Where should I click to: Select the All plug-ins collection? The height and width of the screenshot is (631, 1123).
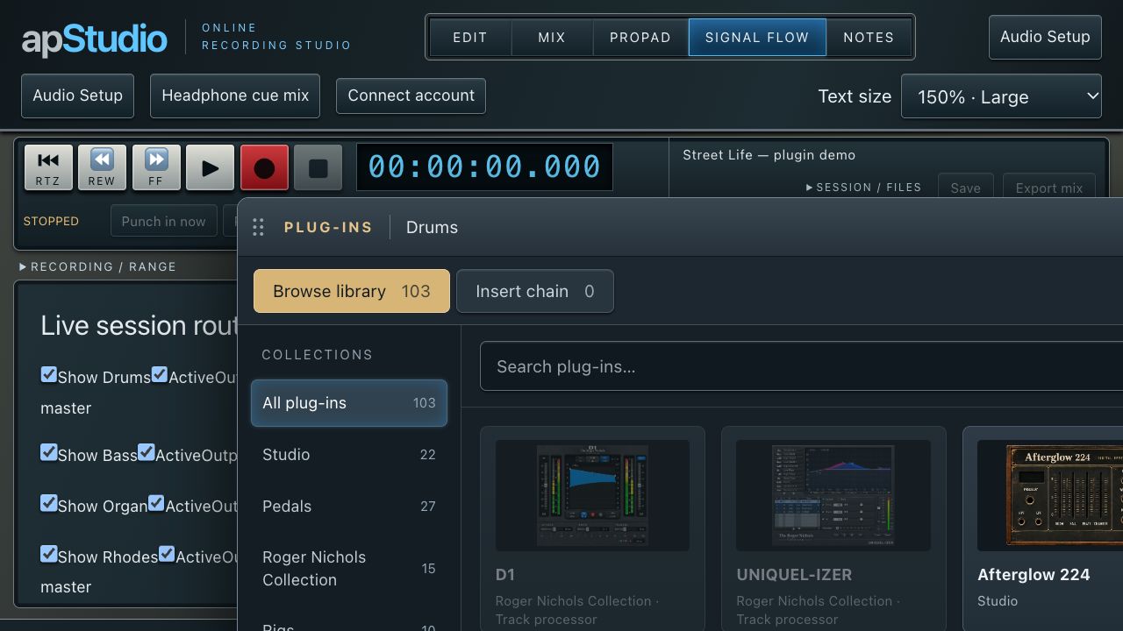(x=349, y=403)
